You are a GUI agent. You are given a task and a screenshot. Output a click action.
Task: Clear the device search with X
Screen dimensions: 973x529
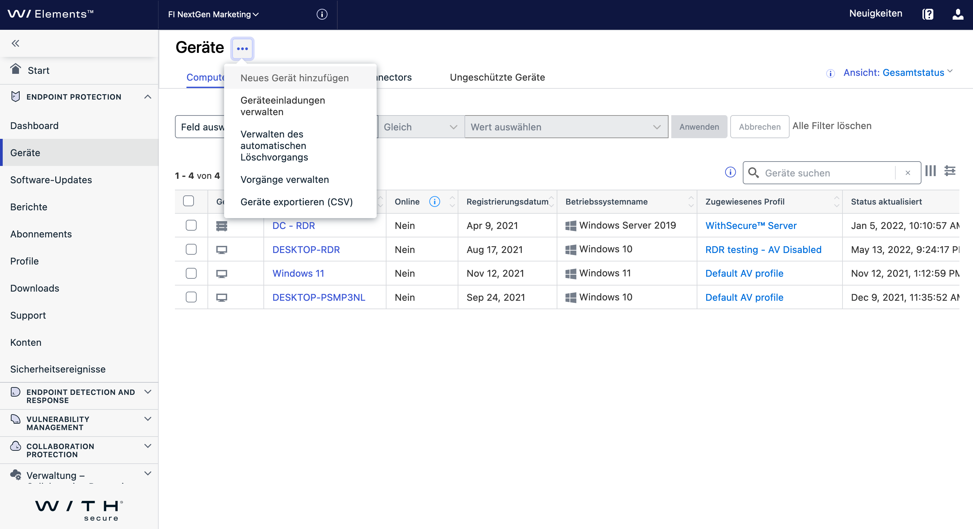click(908, 173)
